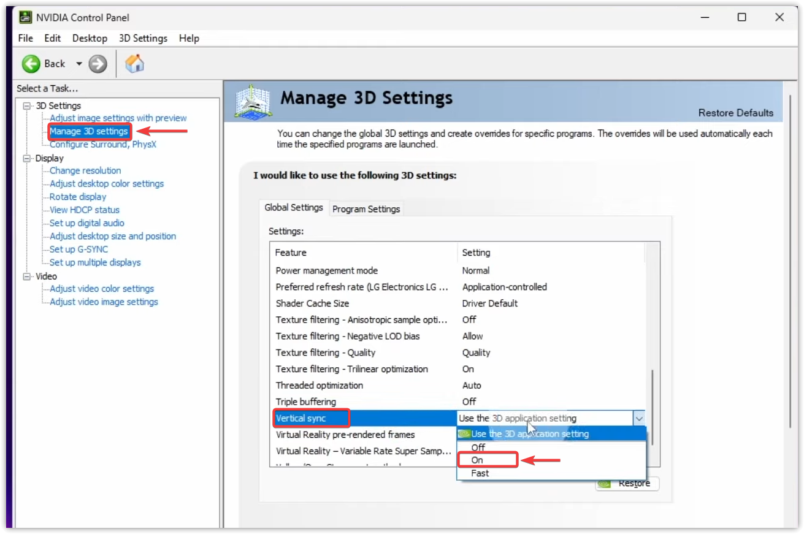Open the Desktop menu in menu bar
804x534 pixels.
(x=90, y=38)
